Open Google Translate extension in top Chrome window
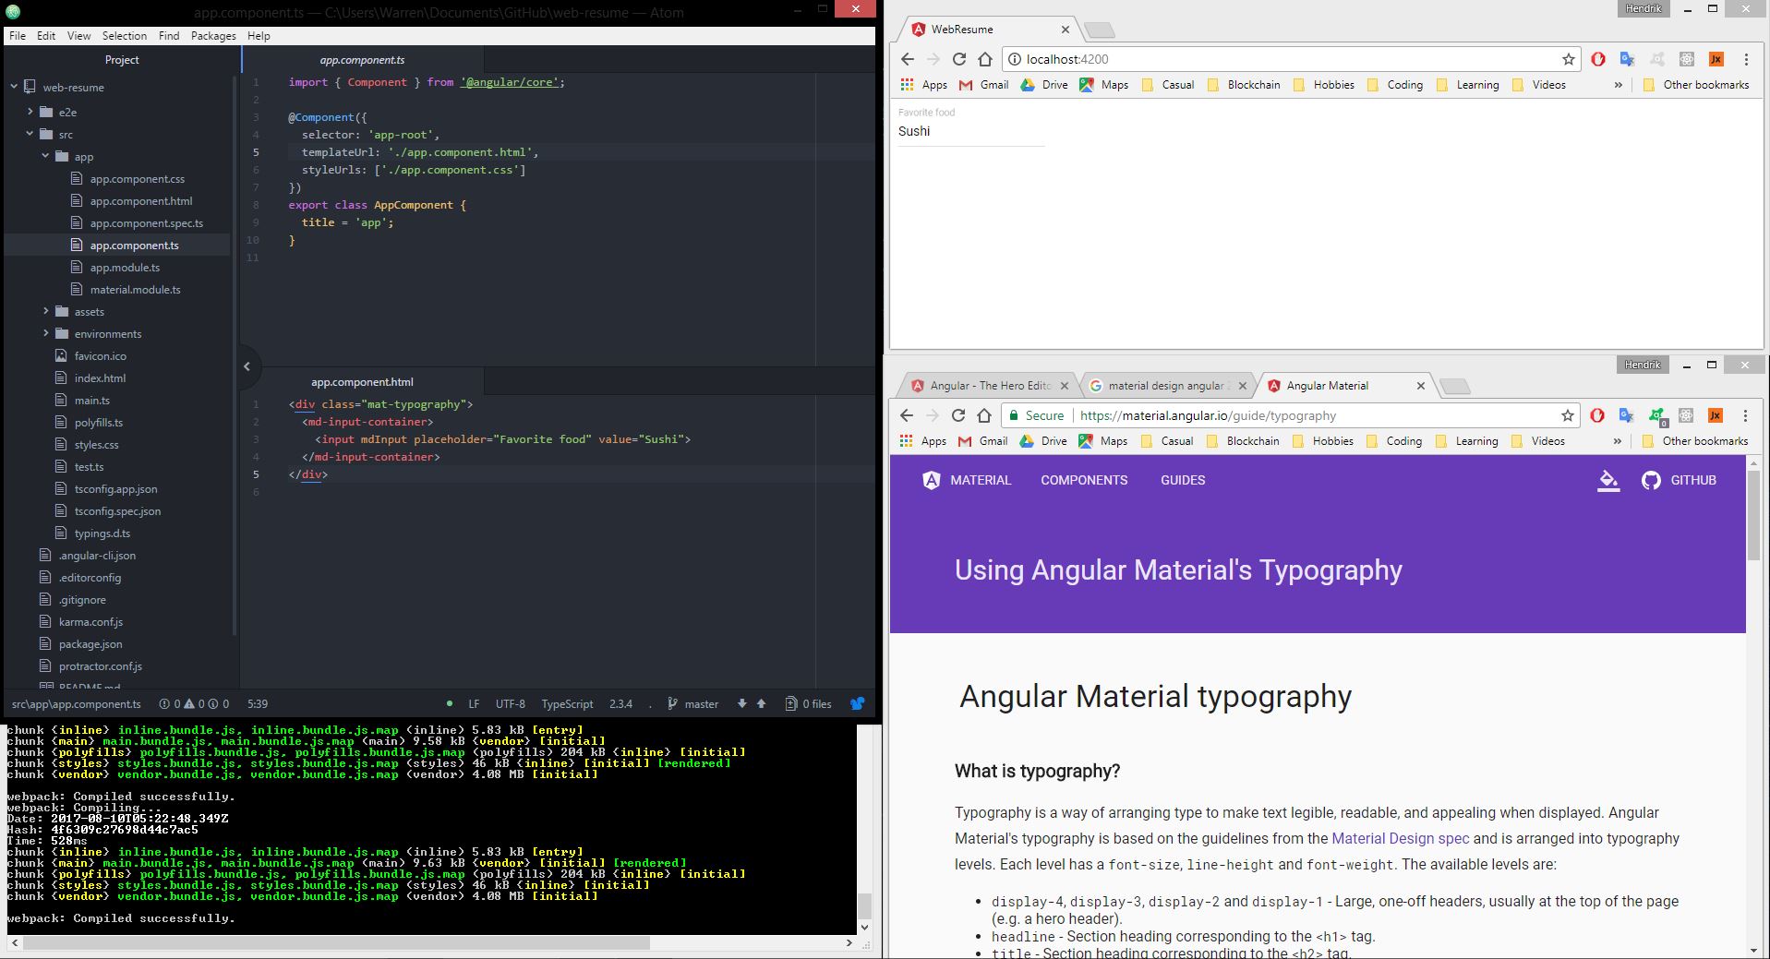The height and width of the screenshot is (959, 1770). pos(1628,59)
